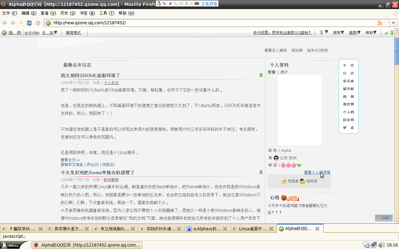Viewport: 399px width, 249px height.
Task: Open 好友秀 in the side navigation
Action: (x=349, y=120)
